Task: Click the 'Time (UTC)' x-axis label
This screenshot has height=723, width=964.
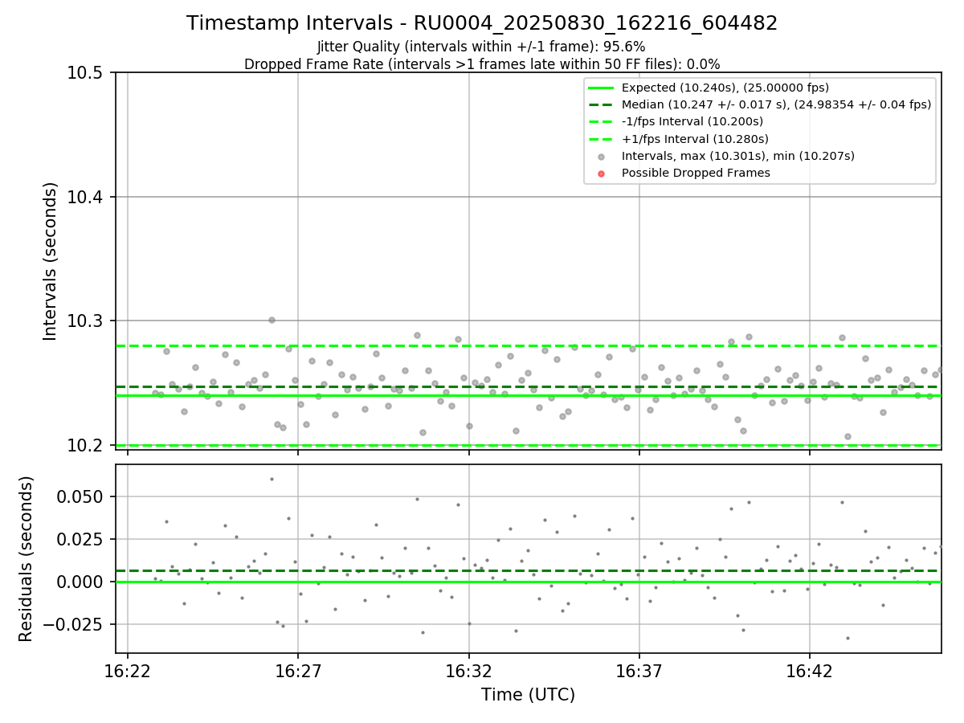Action: tap(528, 695)
